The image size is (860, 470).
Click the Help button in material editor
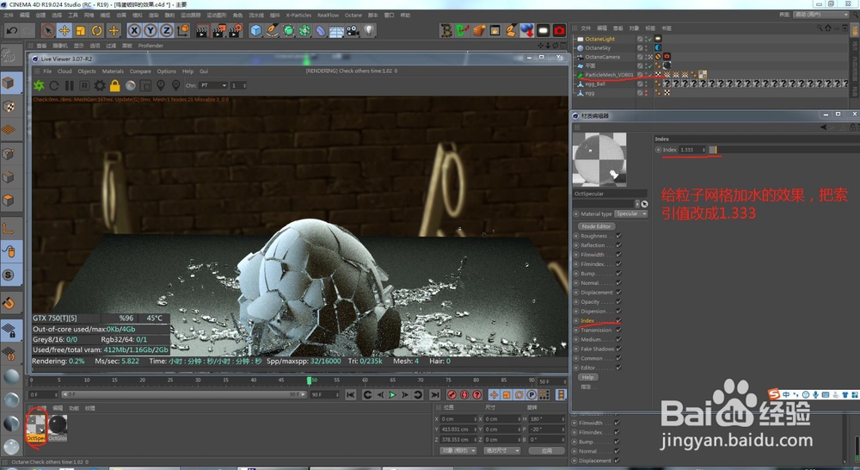pyautogui.click(x=588, y=377)
